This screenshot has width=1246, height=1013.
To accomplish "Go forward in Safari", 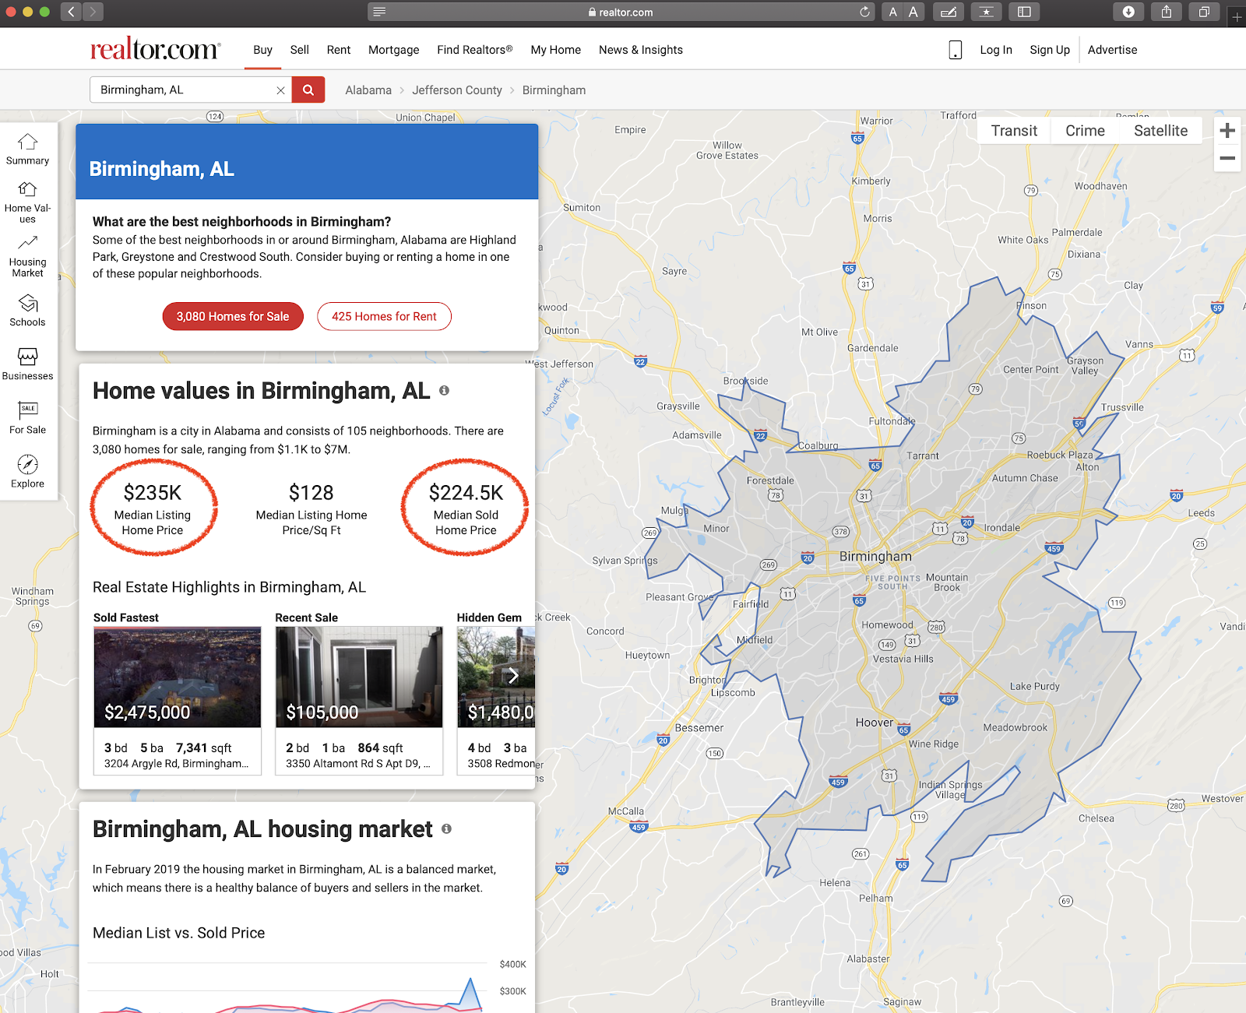I will [x=93, y=12].
